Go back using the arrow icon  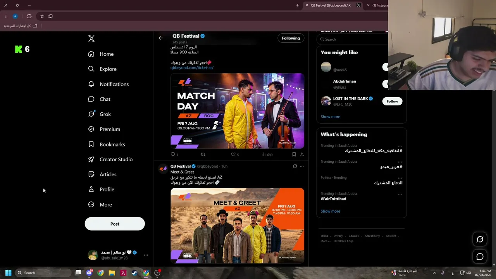(x=161, y=38)
